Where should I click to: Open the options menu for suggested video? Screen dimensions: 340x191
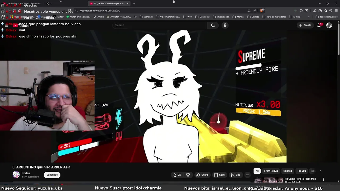coord(323,180)
